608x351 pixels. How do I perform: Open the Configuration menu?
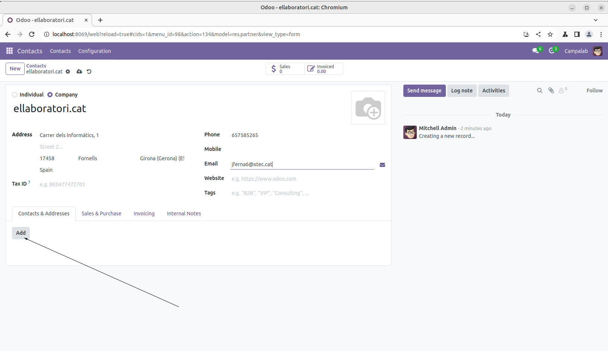tap(94, 51)
